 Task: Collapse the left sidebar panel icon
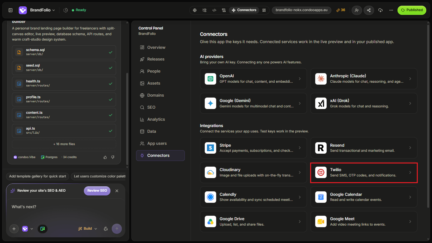click(10, 10)
